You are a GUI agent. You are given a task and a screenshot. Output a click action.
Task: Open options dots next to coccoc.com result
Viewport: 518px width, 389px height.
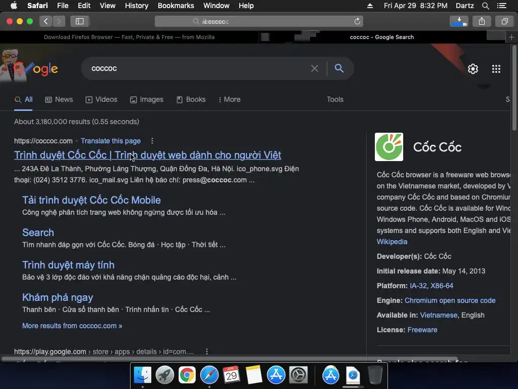pos(152,141)
